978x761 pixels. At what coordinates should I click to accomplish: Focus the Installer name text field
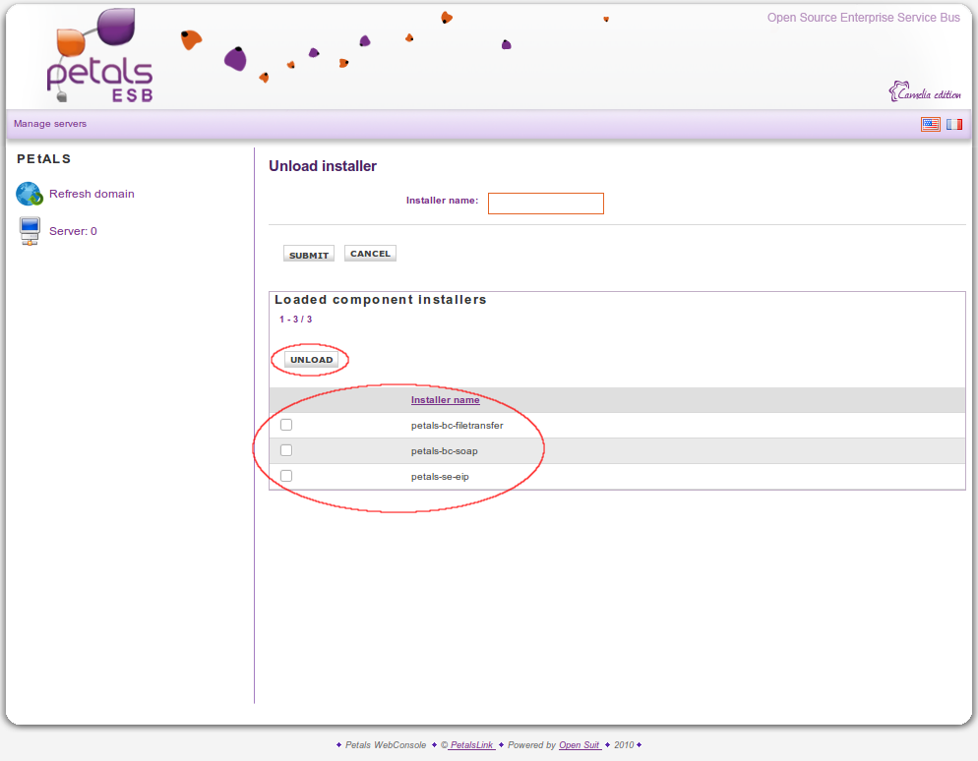[x=545, y=204]
